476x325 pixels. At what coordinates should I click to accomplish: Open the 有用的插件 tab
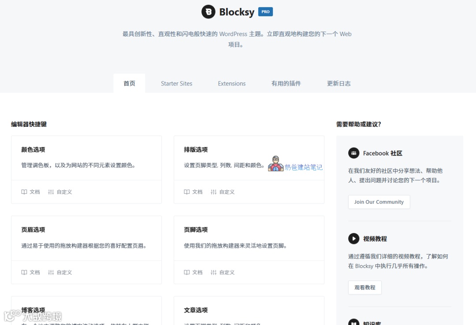click(x=286, y=83)
